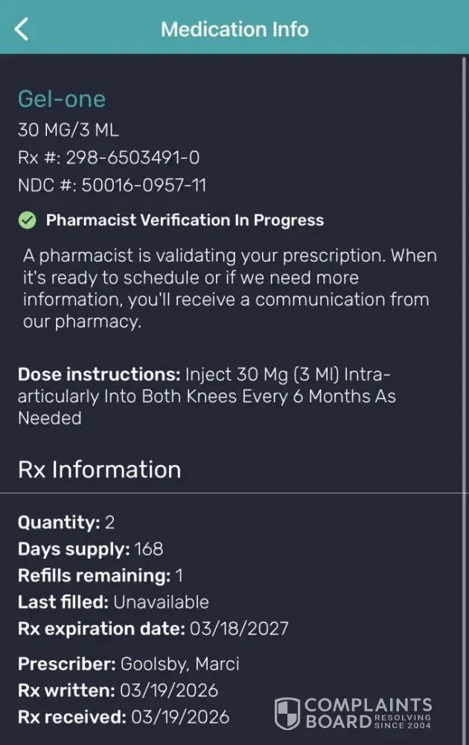Open the Rx Information section heading
This screenshot has width=469, height=745.
(99, 469)
